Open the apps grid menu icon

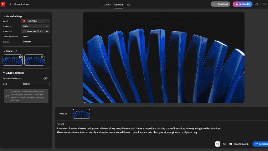[264, 4]
